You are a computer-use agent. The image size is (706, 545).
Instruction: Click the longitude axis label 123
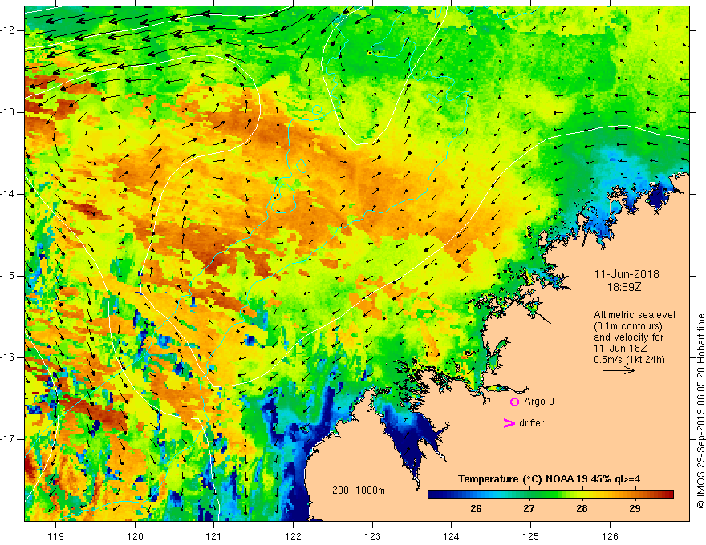[x=372, y=536]
